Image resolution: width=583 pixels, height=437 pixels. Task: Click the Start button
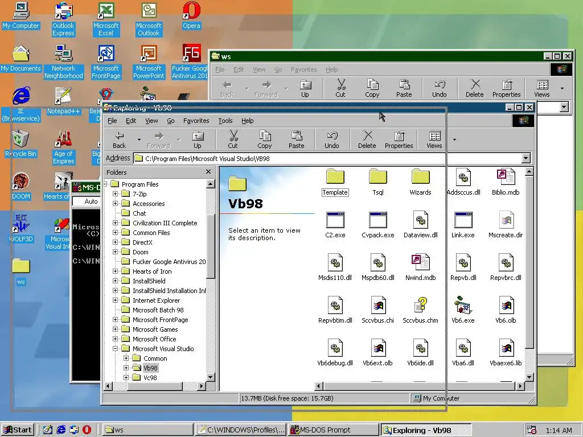pyautogui.click(x=18, y=430)
